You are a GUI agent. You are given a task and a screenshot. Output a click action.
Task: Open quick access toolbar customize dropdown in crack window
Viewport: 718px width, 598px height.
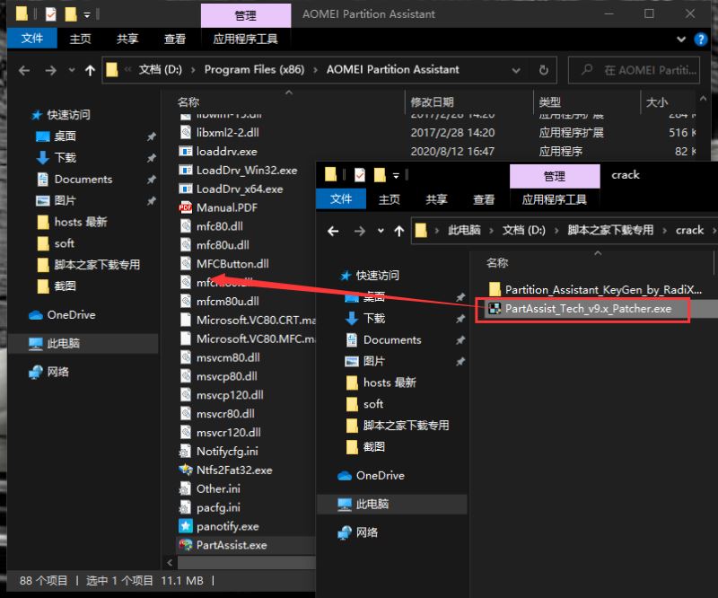[396, 175]
